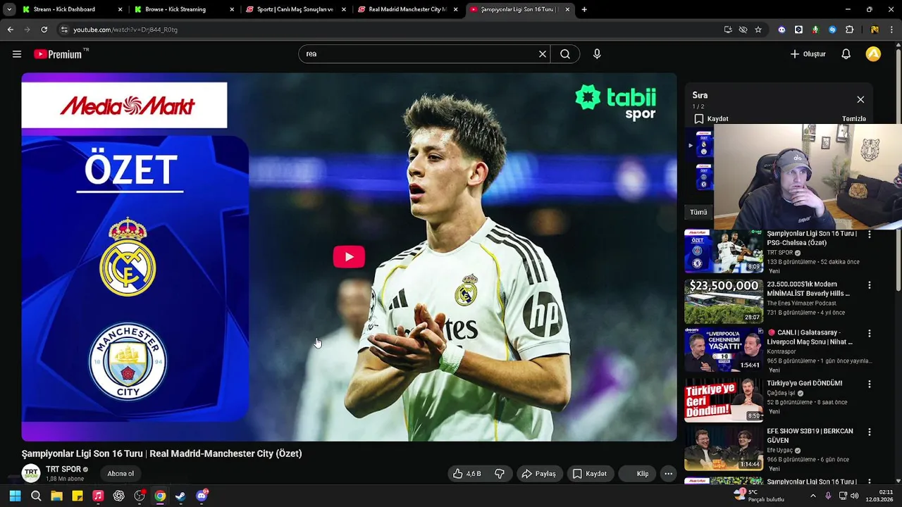Open Steam from taskbar
This screenshot has width=902, height=507.
coord(181,496)
